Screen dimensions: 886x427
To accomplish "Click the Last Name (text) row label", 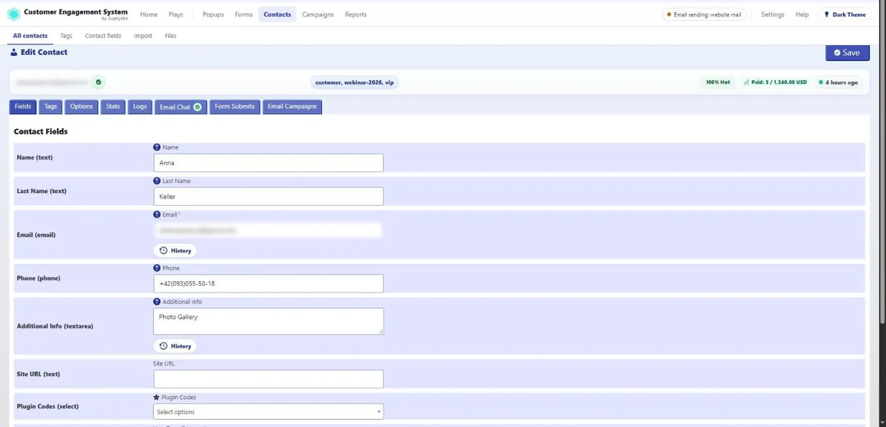I will (x=42, y=191).
